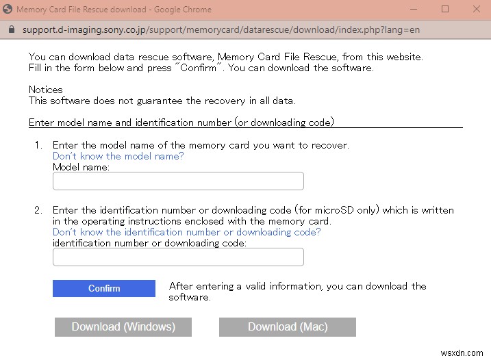
Task: Focus the Model name text field
Action: pos(178,181)
